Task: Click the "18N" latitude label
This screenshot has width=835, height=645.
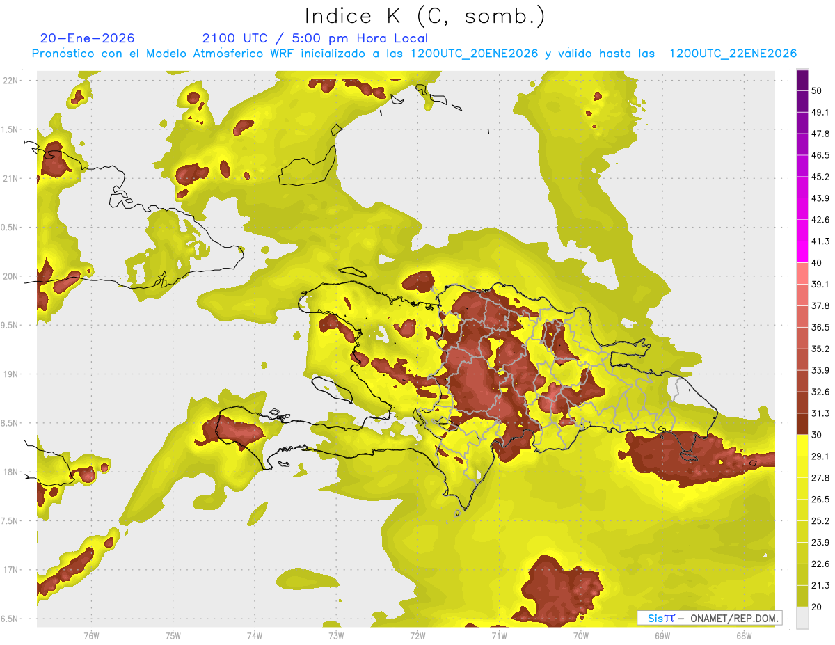Action: [x=10, y=472]
